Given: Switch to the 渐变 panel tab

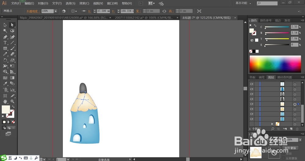Looking at the screenshot, I should pos(287,20).
